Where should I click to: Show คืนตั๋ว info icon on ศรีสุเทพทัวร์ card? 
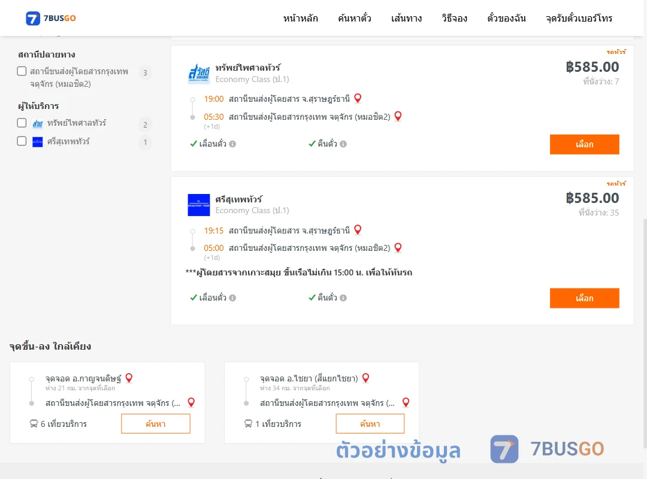click(x=343, y=298)
